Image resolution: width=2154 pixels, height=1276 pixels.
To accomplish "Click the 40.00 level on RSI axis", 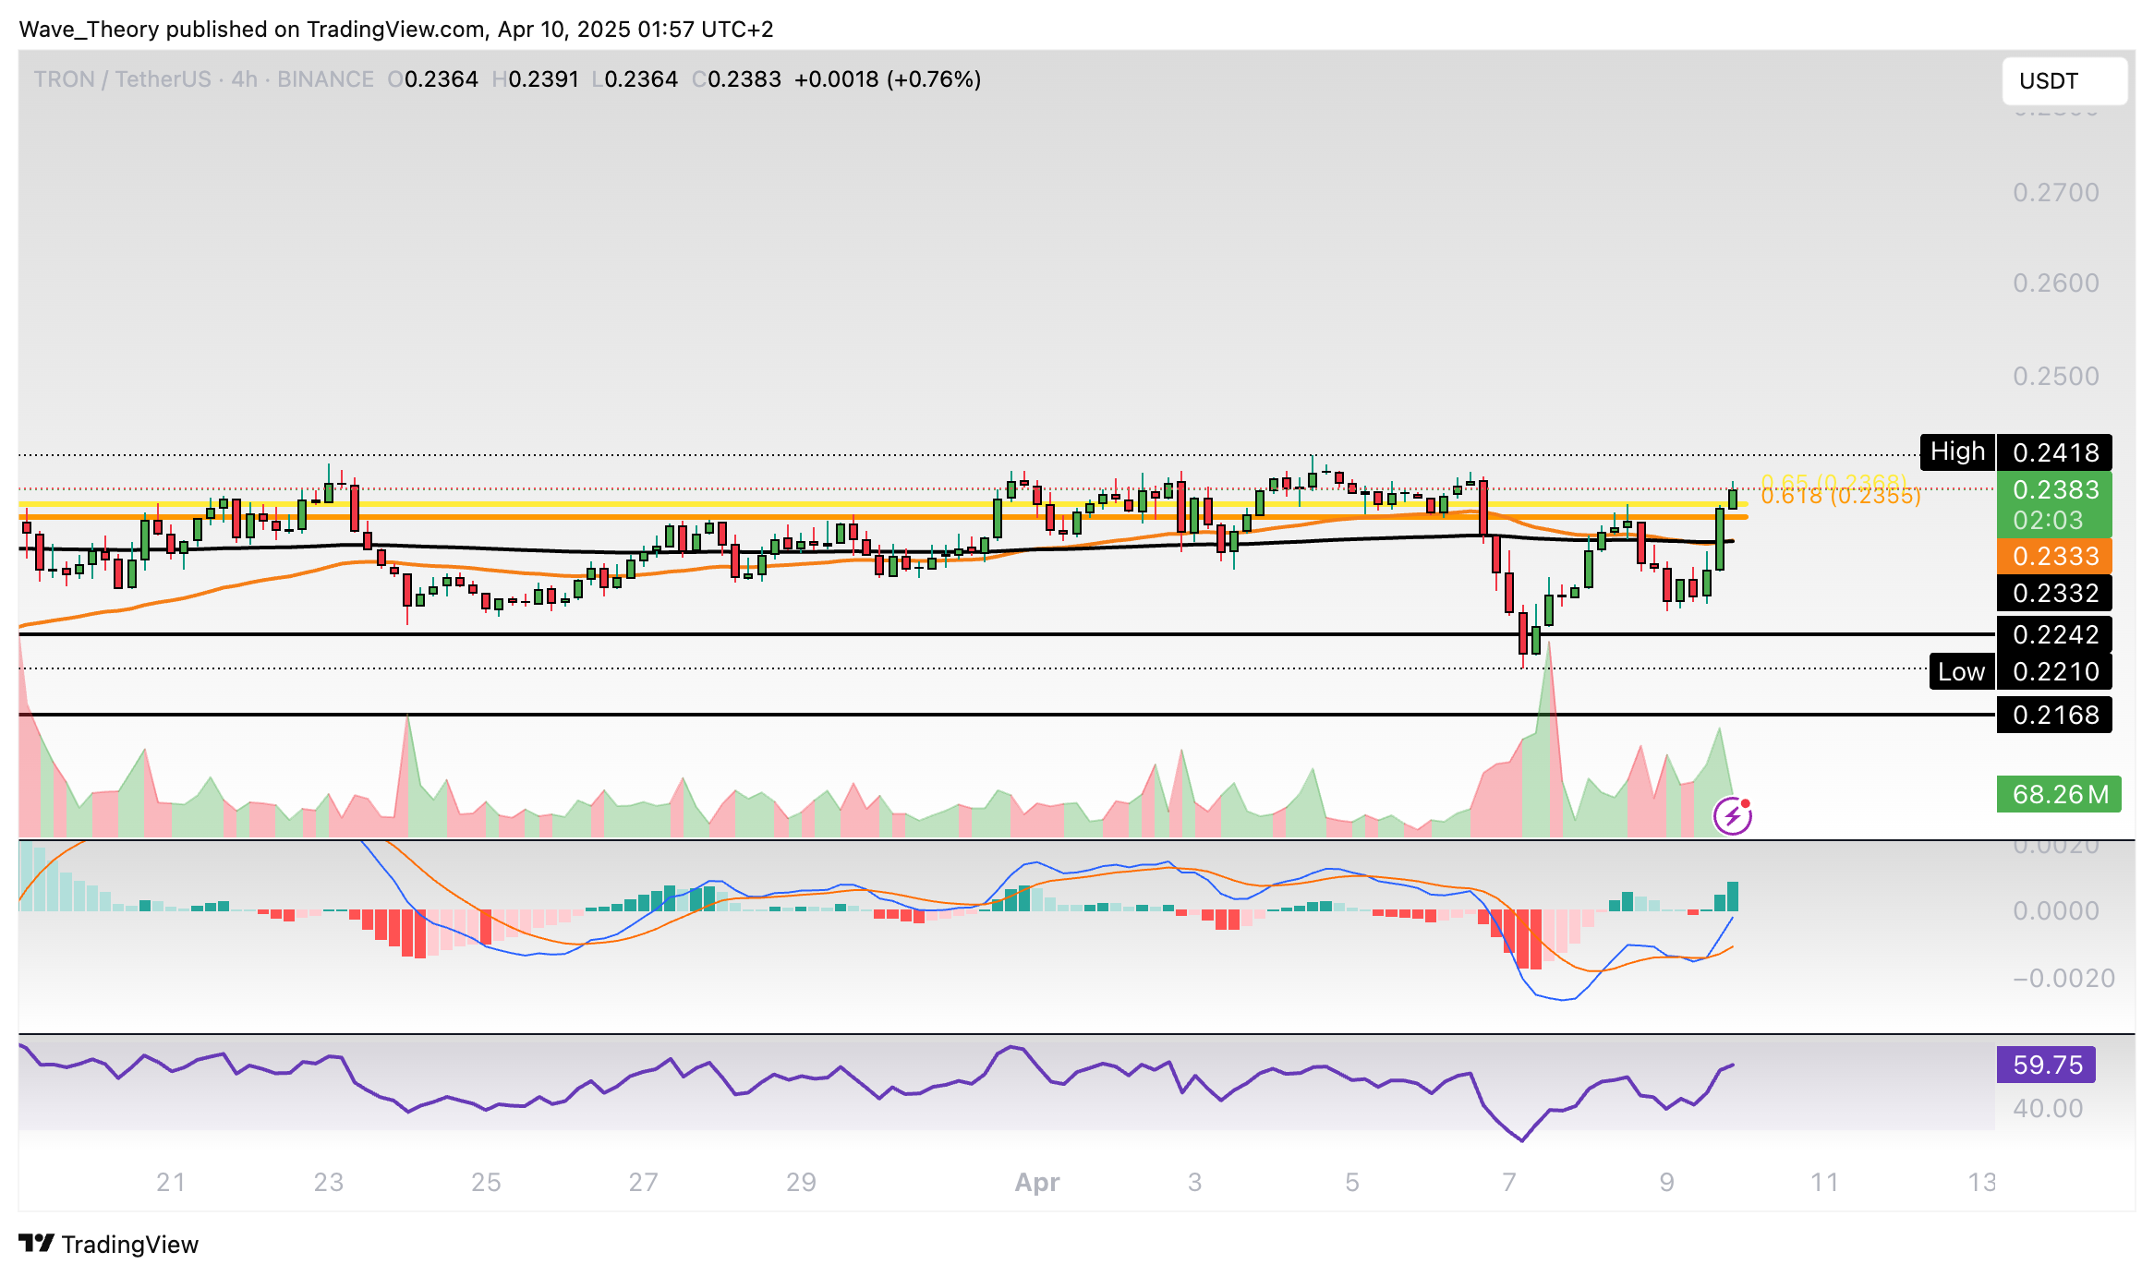I will 2047,1108.
